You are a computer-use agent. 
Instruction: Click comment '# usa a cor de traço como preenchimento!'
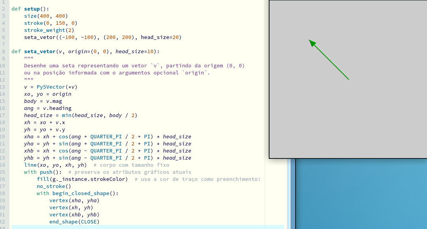pos(197,179)
